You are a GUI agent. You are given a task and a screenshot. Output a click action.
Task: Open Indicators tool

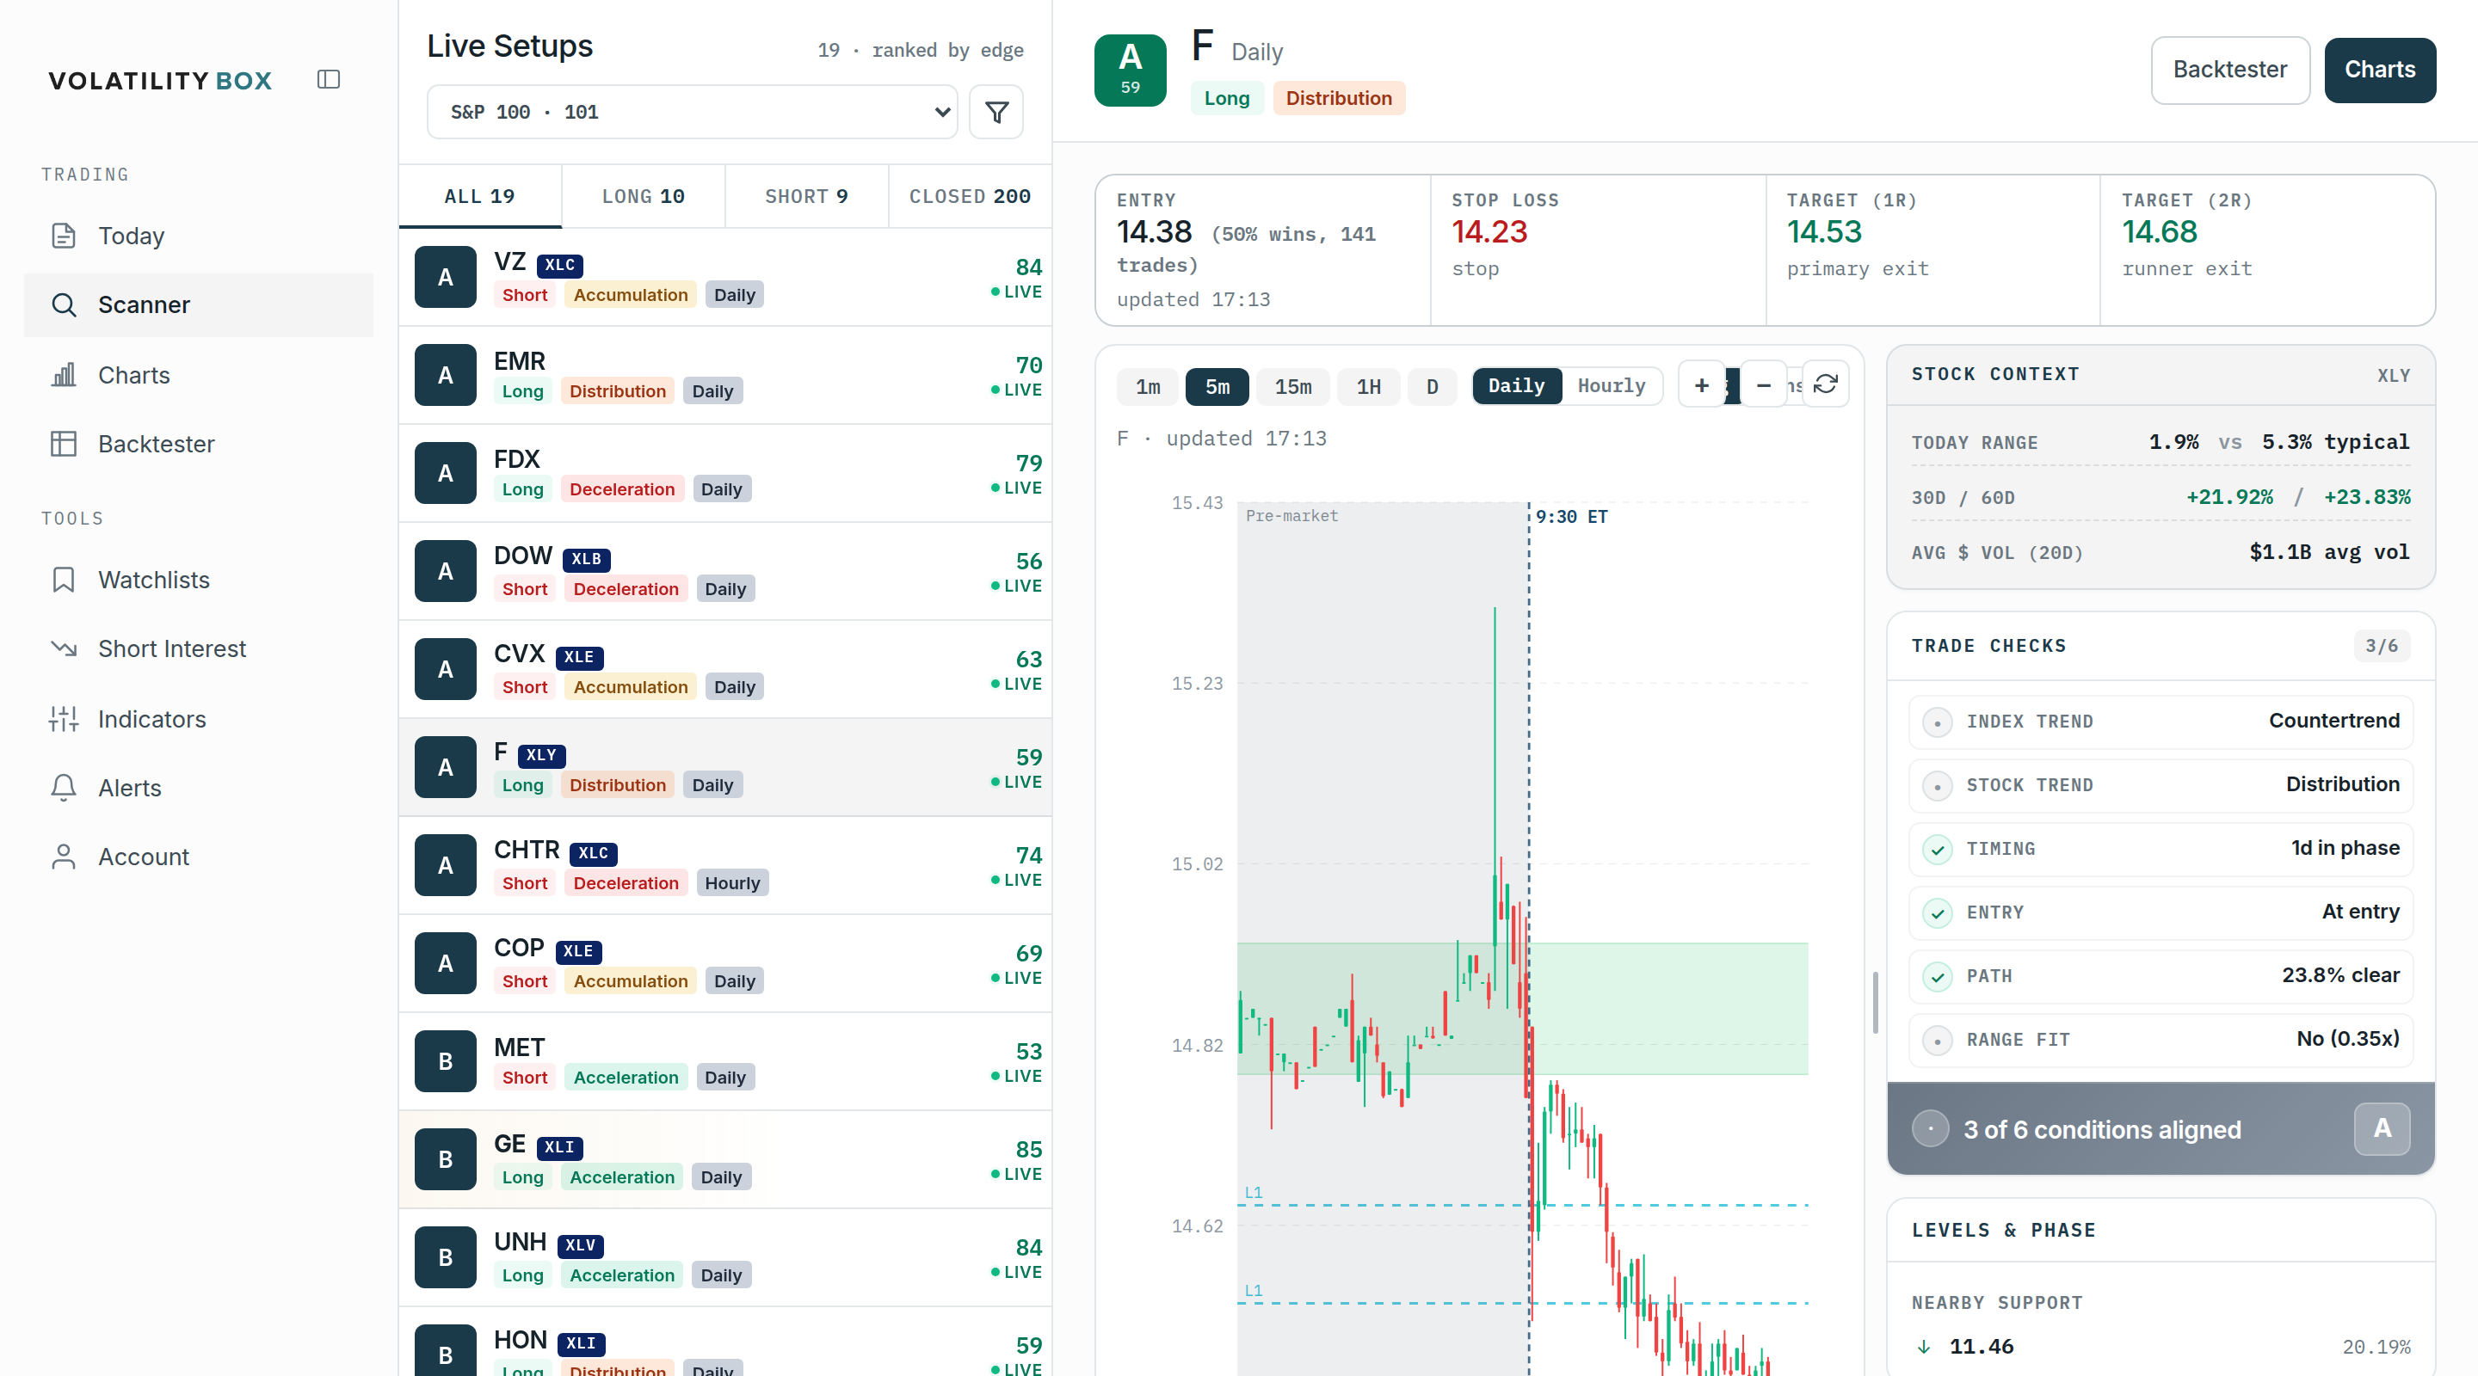pyautogui.click(x=198, y=718)
